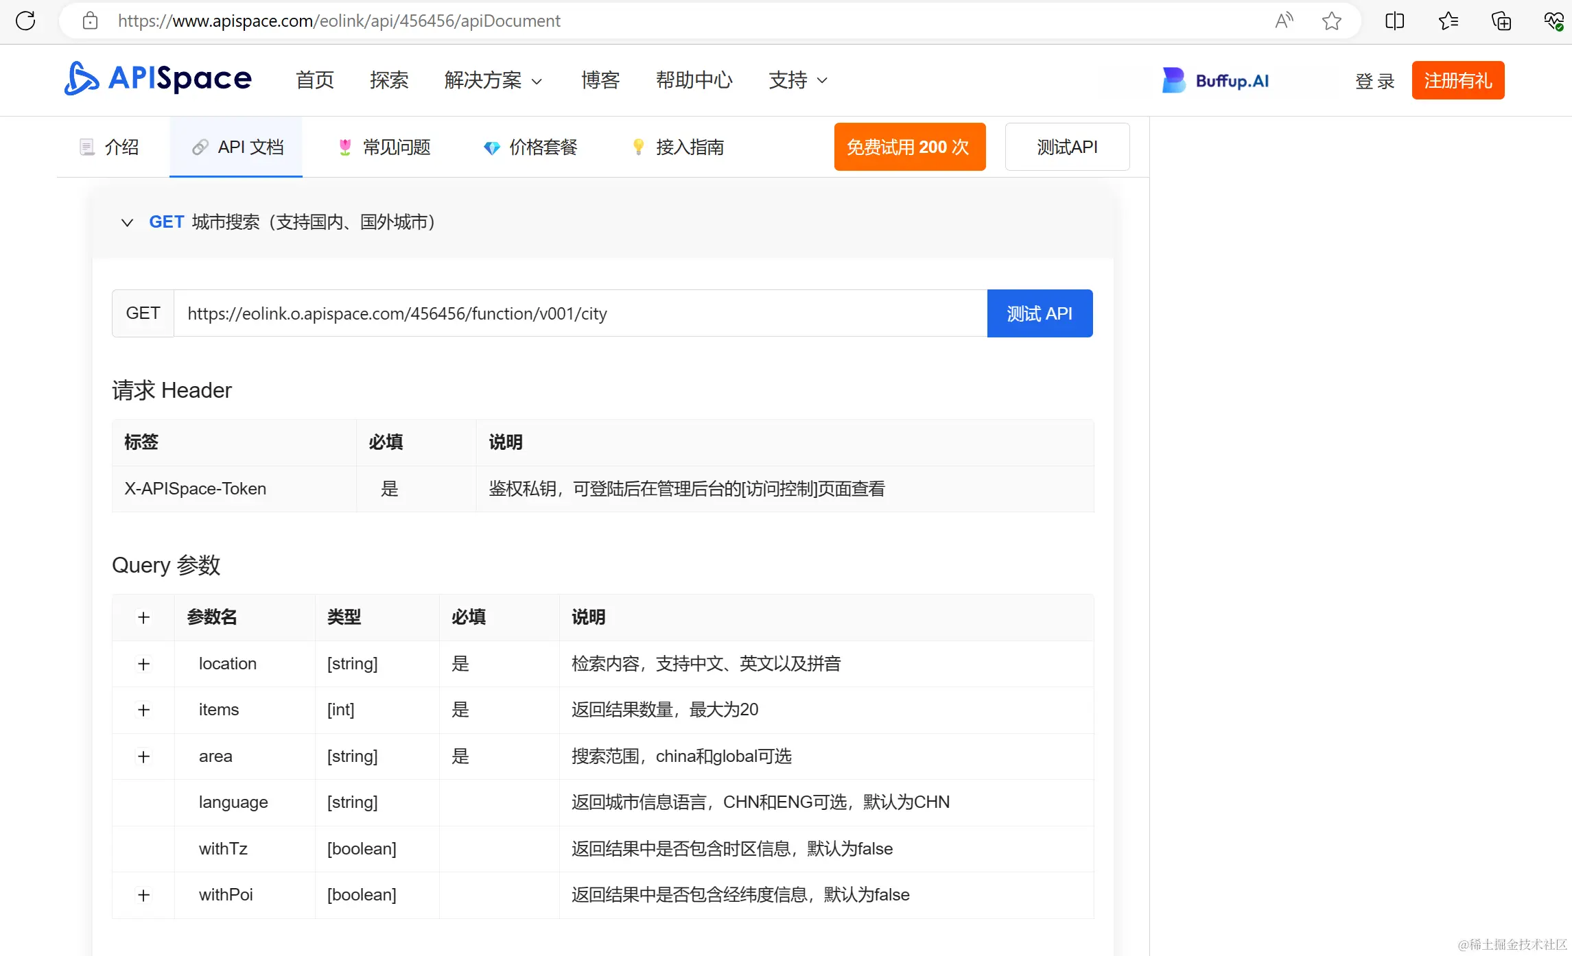
Task: Open the favorites list icon
Action: [x=1448, y=21]
